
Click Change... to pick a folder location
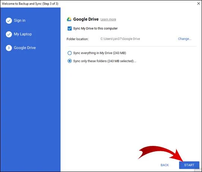point(184,39)
